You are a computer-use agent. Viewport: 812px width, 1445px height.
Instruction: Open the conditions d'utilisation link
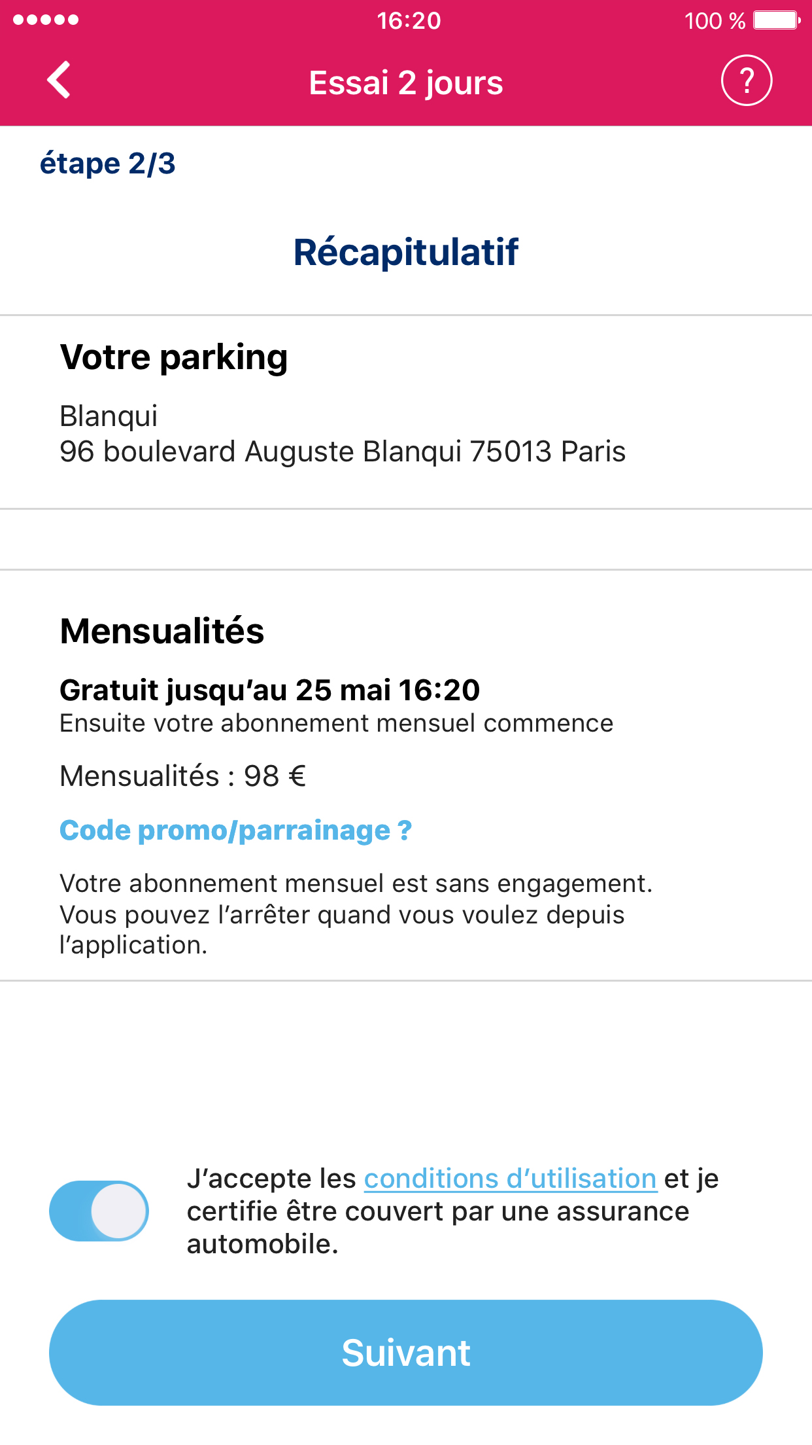coord(510,1179)
